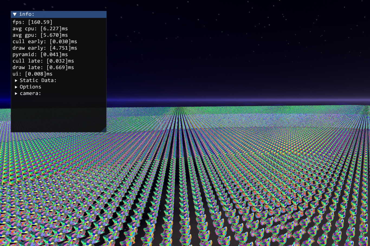370x246 pixels.
Task: Click the info window title bar
Action: [x=59, y=14]
